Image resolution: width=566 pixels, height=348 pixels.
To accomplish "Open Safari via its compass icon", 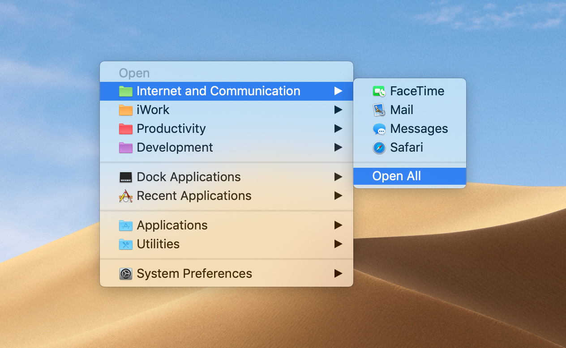I will [x=379, y=147].
